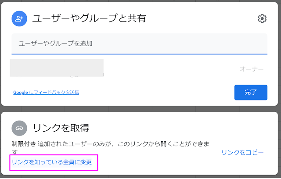Viewport: 281px width, 179px height.
Task: Click the ユーザーやグループと共有 heading
Action: (89, 18)
